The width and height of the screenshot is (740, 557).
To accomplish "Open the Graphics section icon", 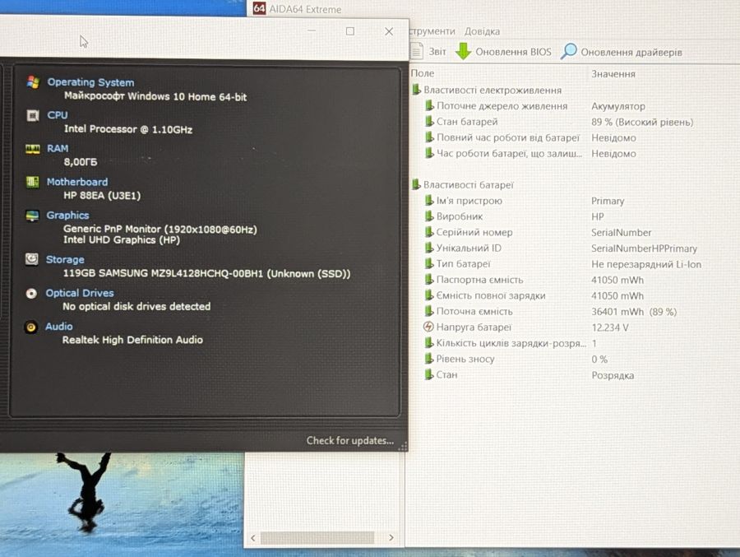I will point(32,216).
